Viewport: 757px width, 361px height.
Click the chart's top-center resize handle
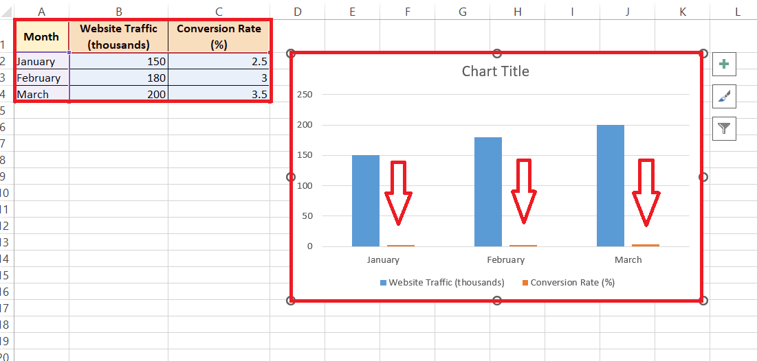497,53
